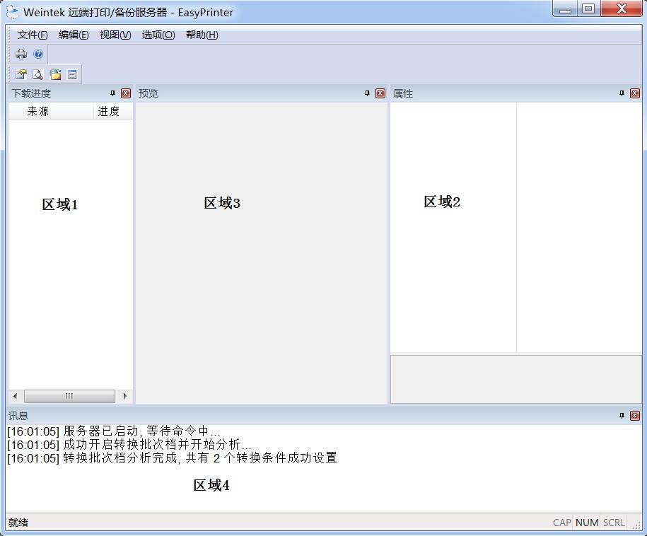Pin the 讯息 panel
647x536 pixels.
pyautogui.click(x=622, y=416)
